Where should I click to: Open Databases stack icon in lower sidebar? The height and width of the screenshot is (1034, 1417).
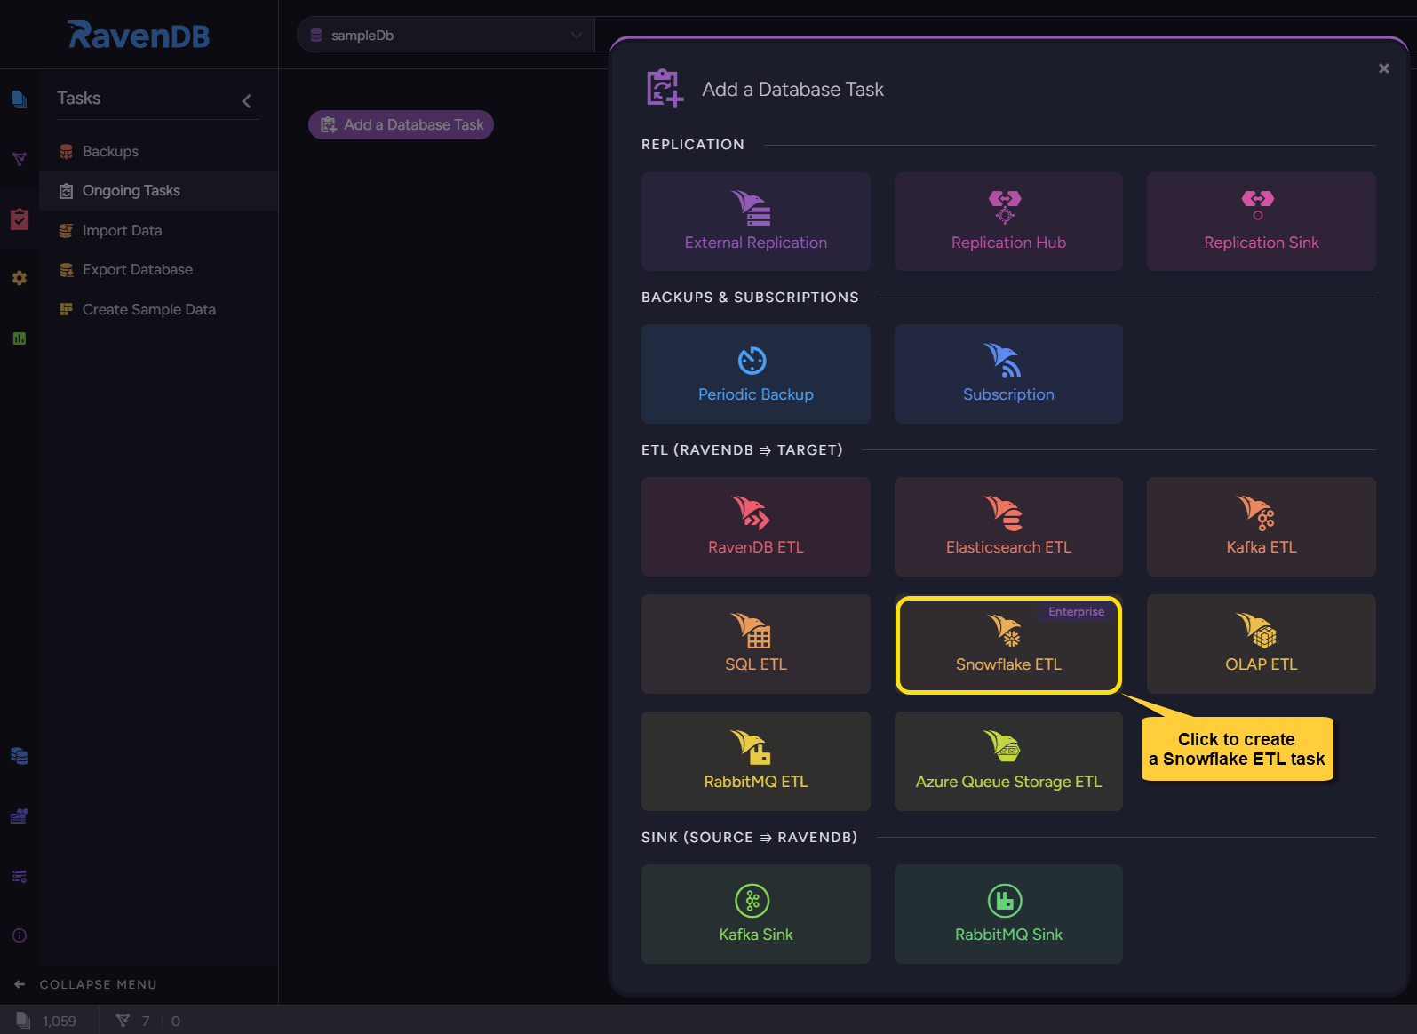pos(19,756)
